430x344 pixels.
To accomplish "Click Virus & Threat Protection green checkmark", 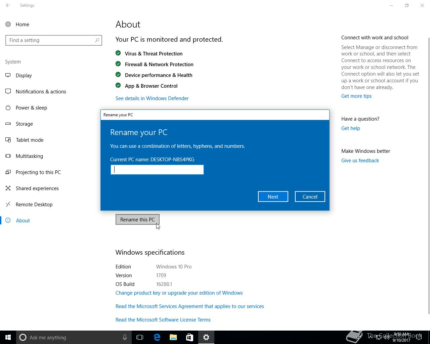I will (118, 53).
